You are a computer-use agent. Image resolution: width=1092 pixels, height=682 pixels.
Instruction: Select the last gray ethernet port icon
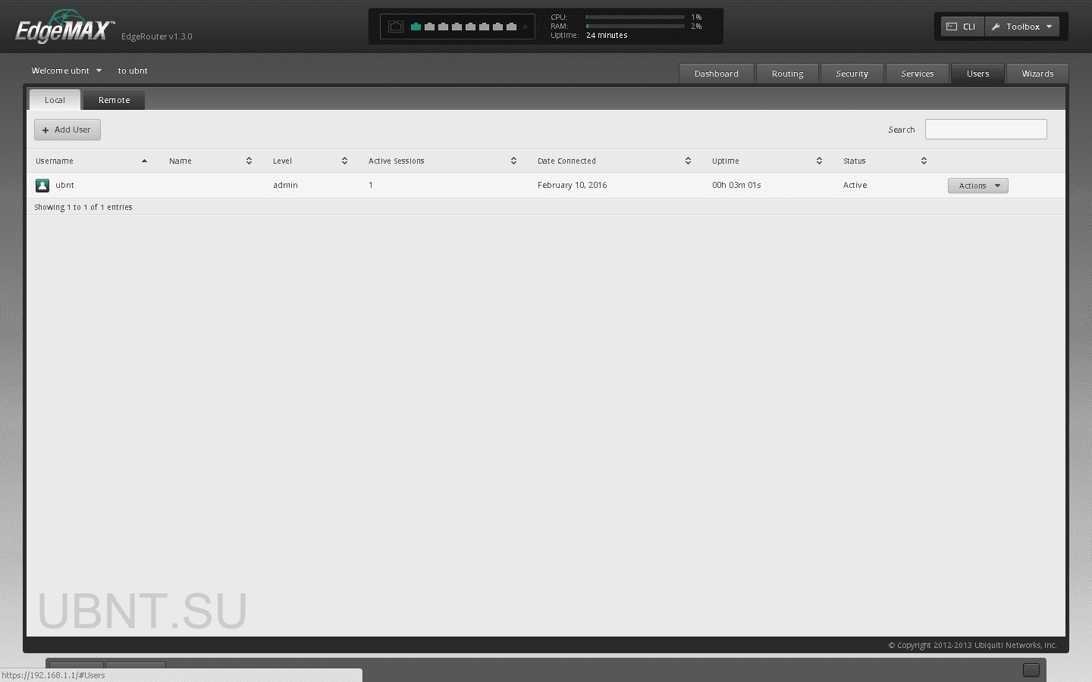511,27
